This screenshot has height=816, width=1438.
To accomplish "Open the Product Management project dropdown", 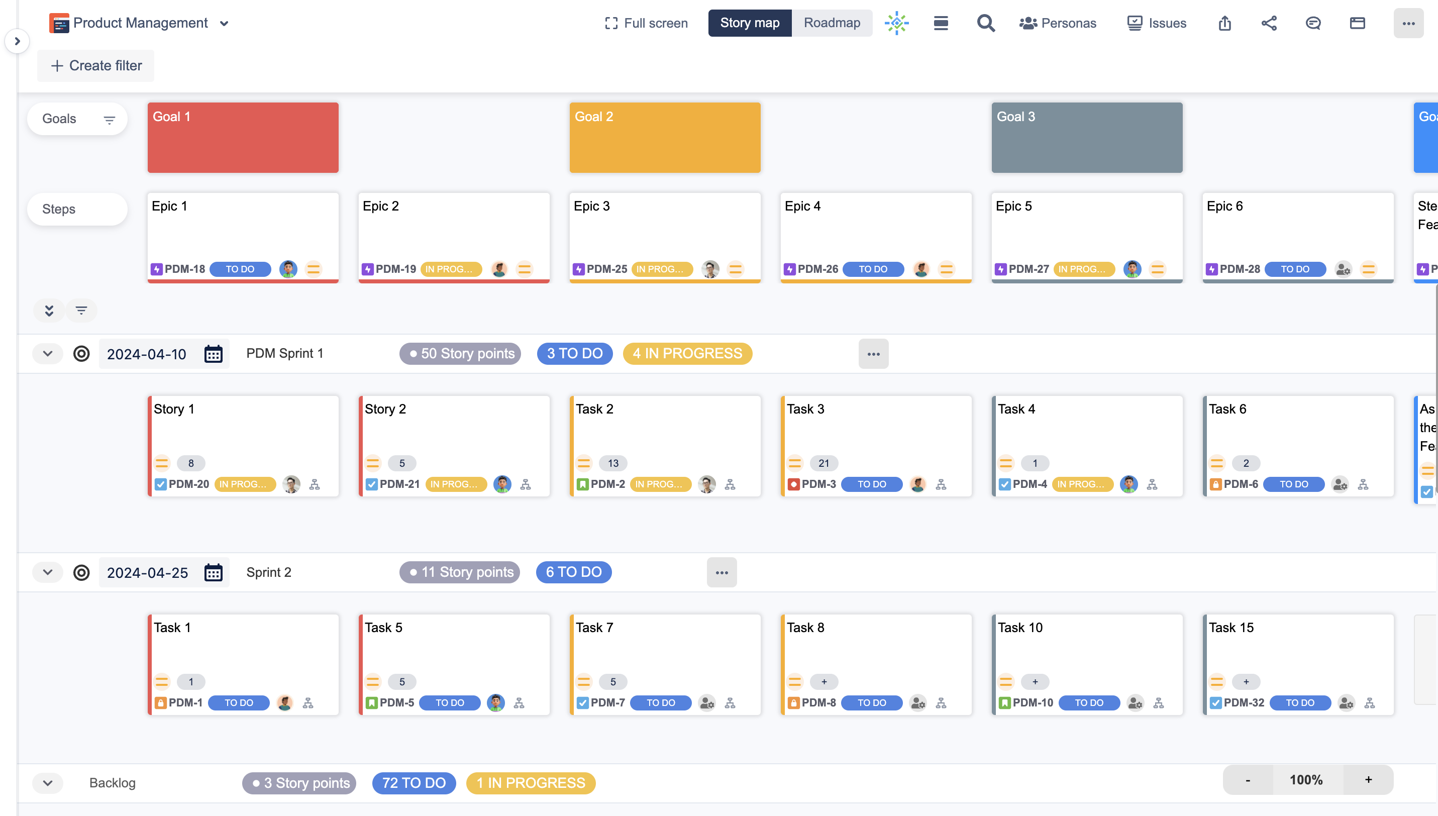I will click(x=224, y=24).
